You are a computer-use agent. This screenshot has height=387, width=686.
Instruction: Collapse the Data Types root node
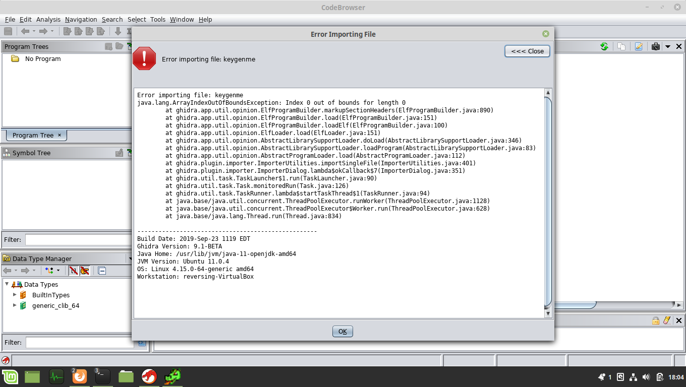click(7, 284)
